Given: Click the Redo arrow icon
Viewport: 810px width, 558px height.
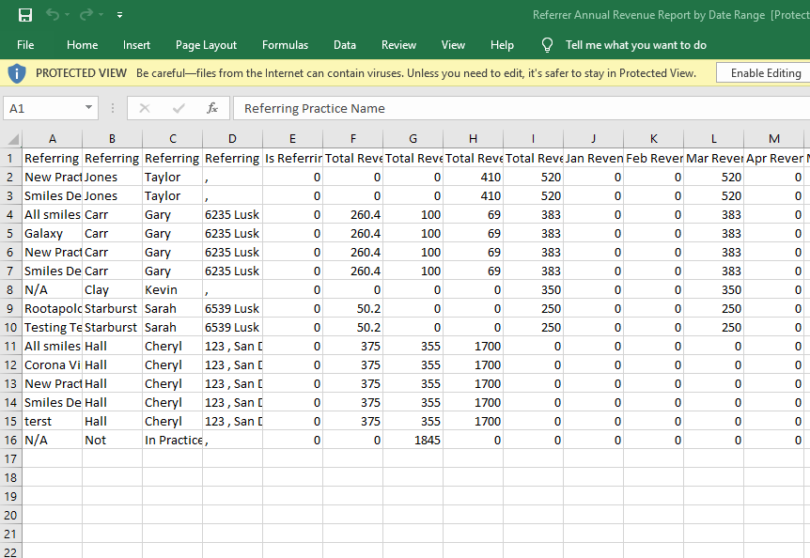Looking at the screenshot, I should pyautogui.click(x=86, y=15).
